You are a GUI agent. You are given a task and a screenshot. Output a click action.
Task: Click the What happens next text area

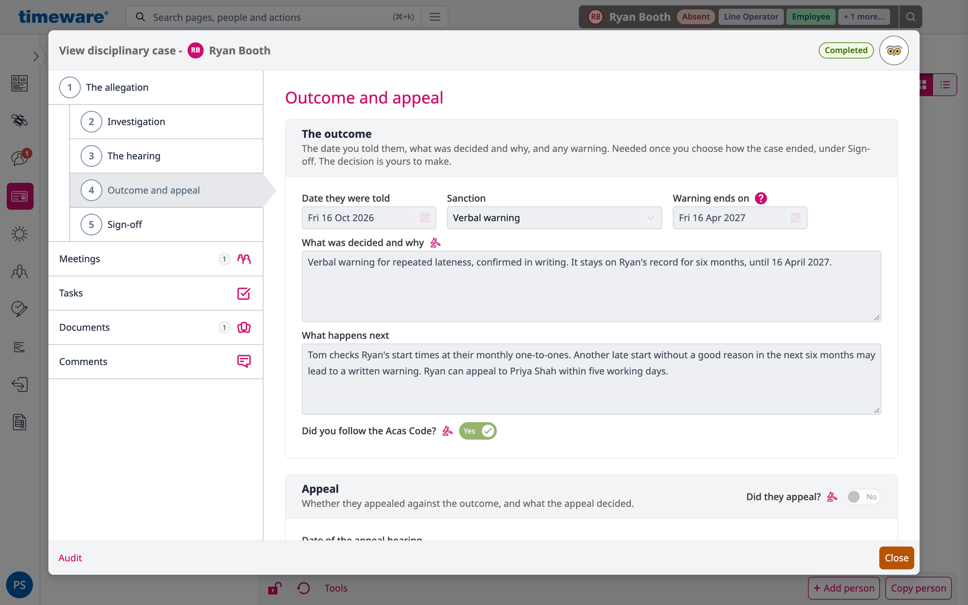[591, 379]
